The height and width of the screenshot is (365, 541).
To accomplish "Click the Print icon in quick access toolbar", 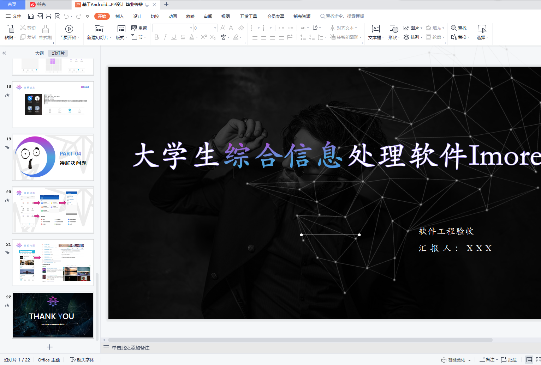I will click(x=49, y=16).
